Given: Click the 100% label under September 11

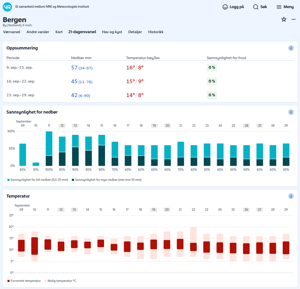Looking at the screenshot, I should (x=49, y=170).
